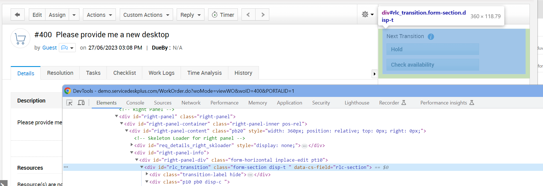The image size is (543, 186).
Task: Select the DevTools Lighthouse tab
Action: coord(357,103)
